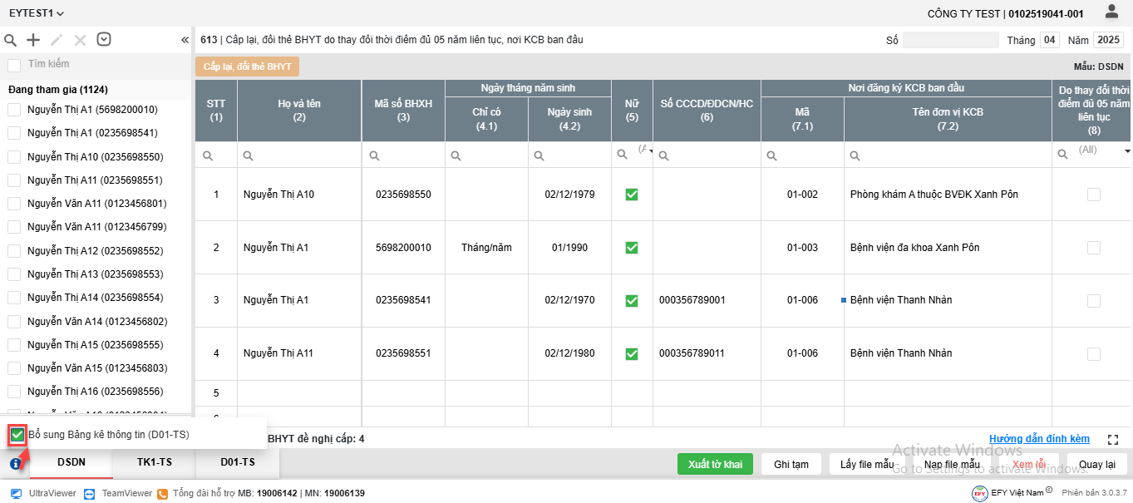This screenshot has height=503, width=1133.
Task: Open the EYTEST1 account dropdown
Action: pyautogui.click(x=37, y=13)
